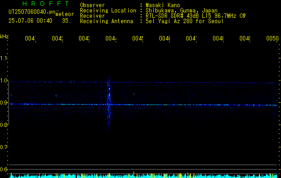The image size is (281, 178).
Task: Select '5el Yagi Az 280 for Seoul'
Action: coord(185,21)
